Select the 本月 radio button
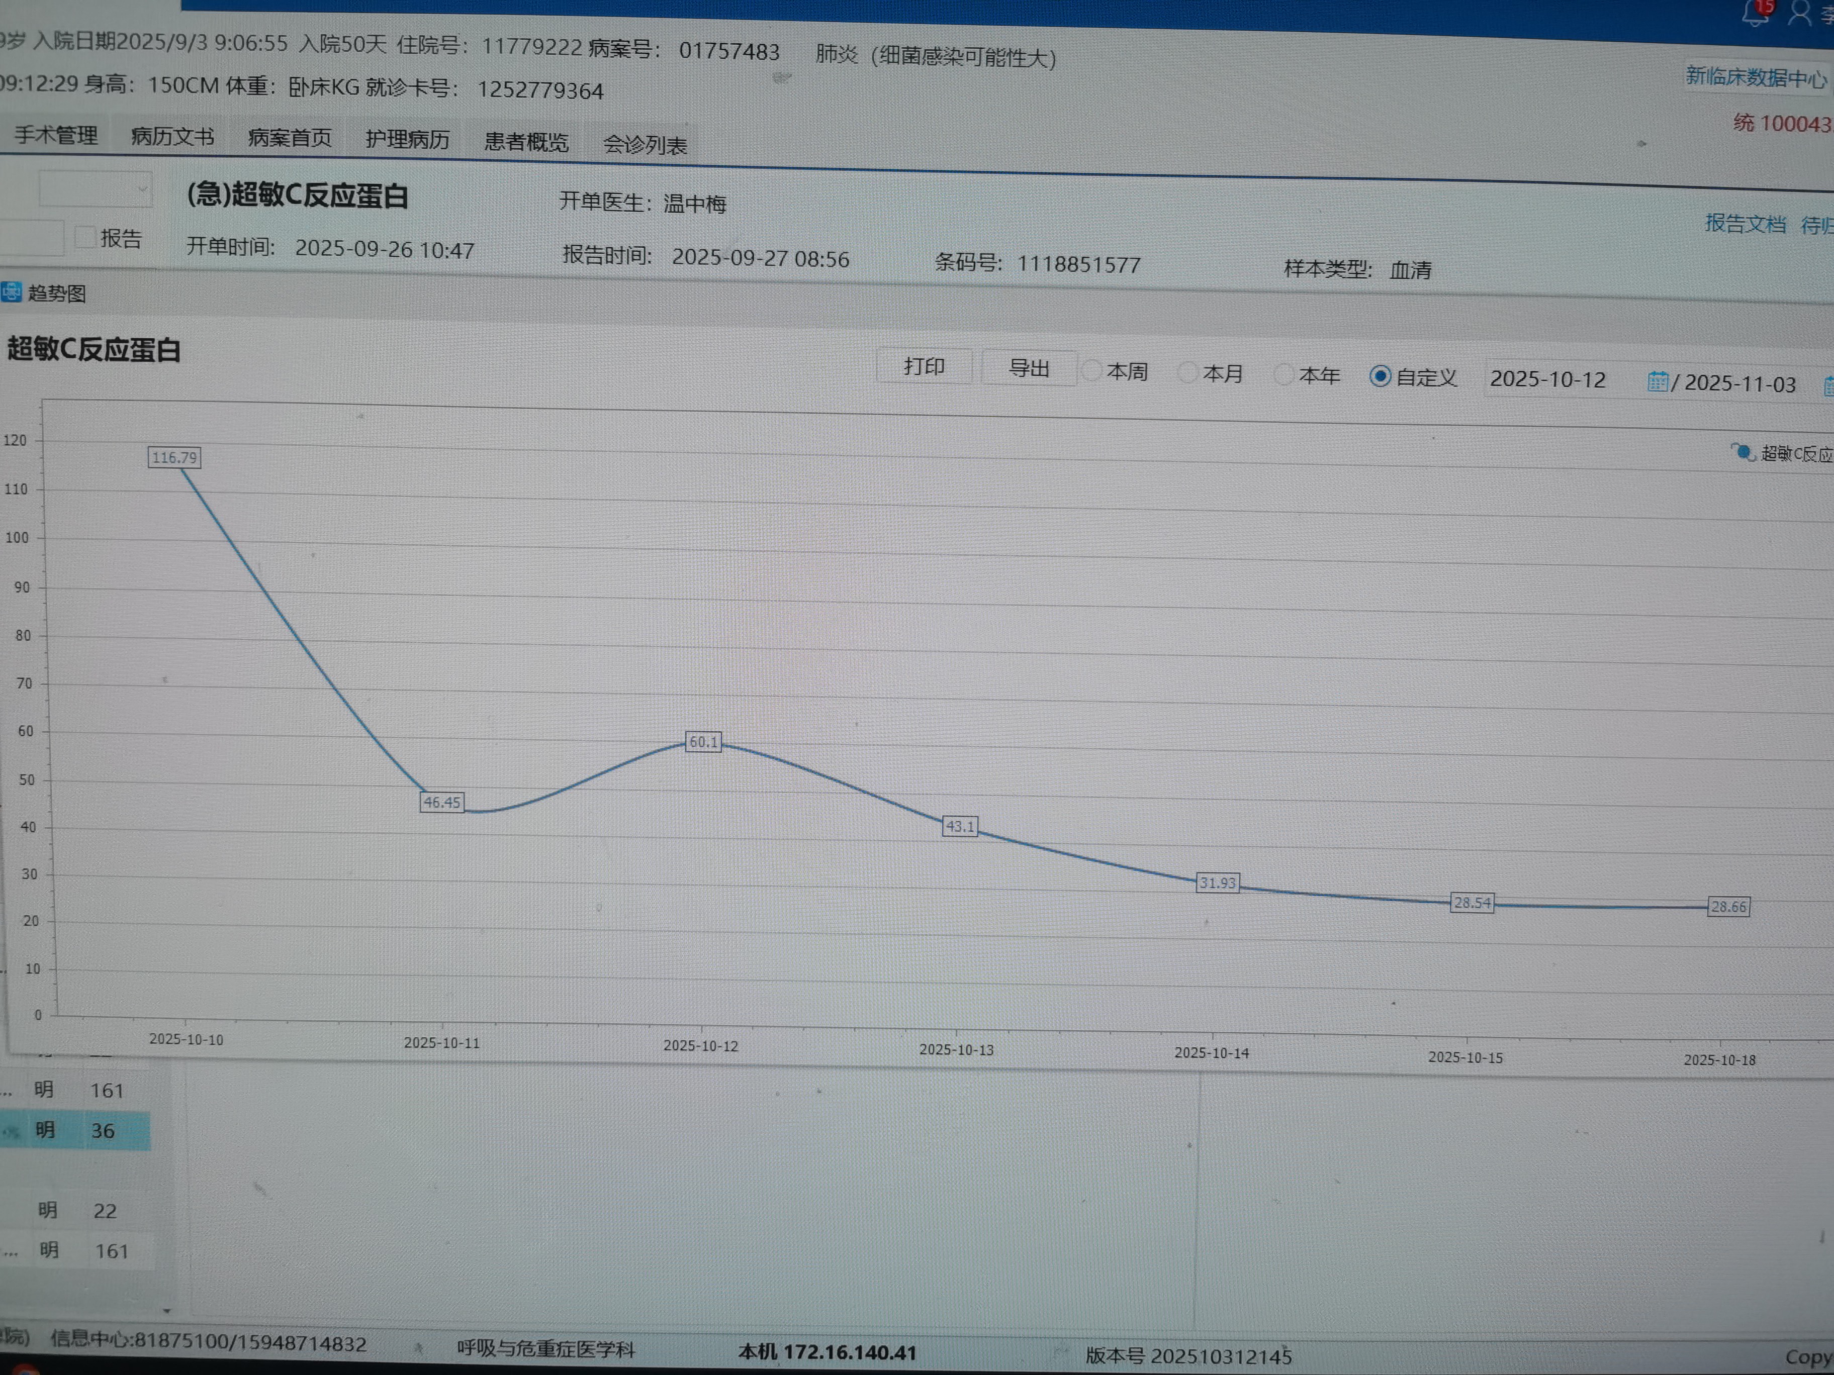Viewport: 1834px width, 1375px height. (x=1187, y=373)
